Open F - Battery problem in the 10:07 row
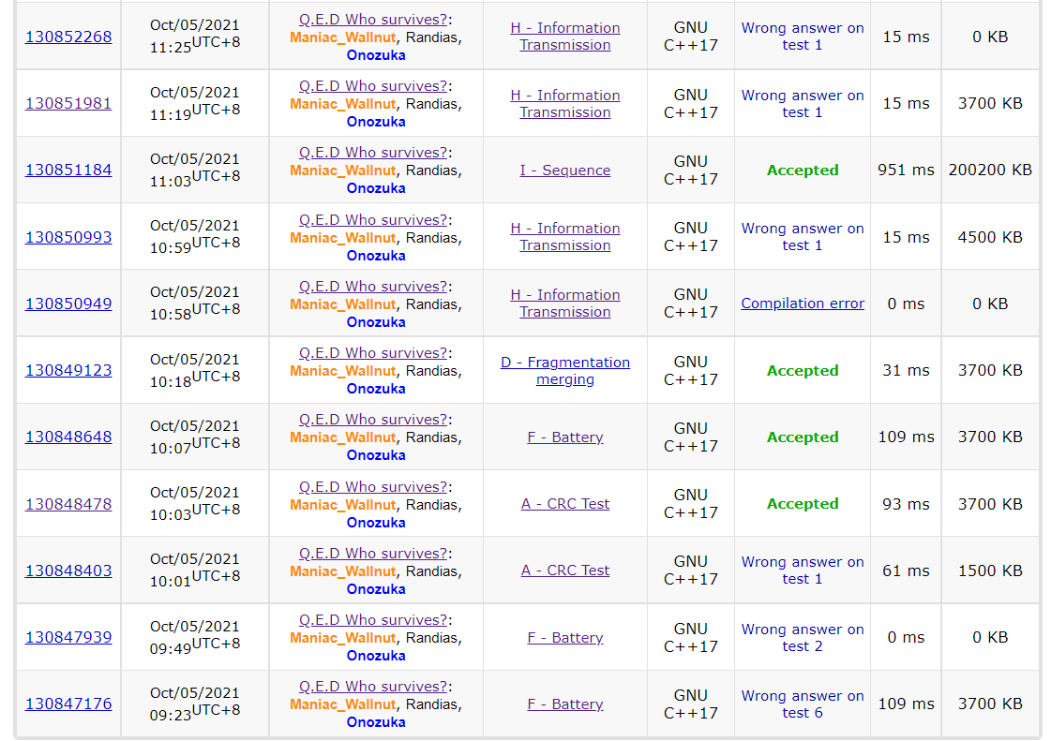Image resolution: width=1051 pixels, height=741 pixels. (x=565, y=437)
